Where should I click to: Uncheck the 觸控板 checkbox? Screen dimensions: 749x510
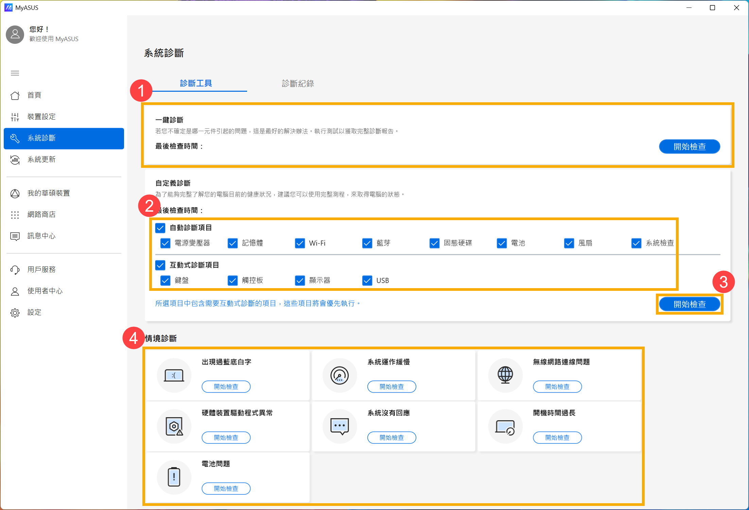232,281
